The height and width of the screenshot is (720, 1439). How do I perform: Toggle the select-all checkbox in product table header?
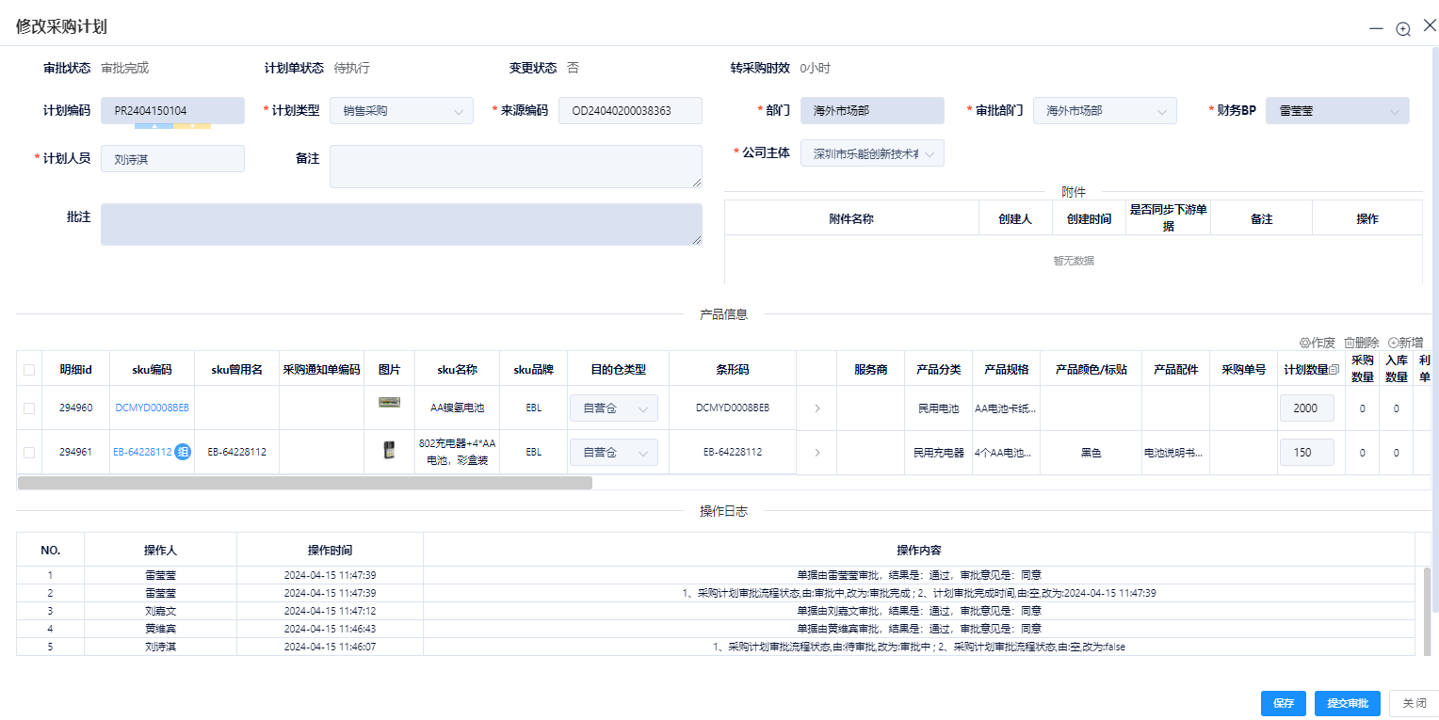coord(28,369)
